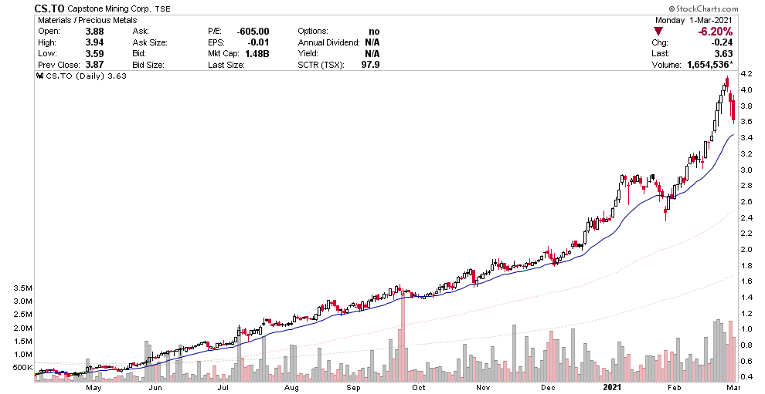The image size is (765, 394).
Task: Click the 2021 label on the time axis
Action: [612, 388]
